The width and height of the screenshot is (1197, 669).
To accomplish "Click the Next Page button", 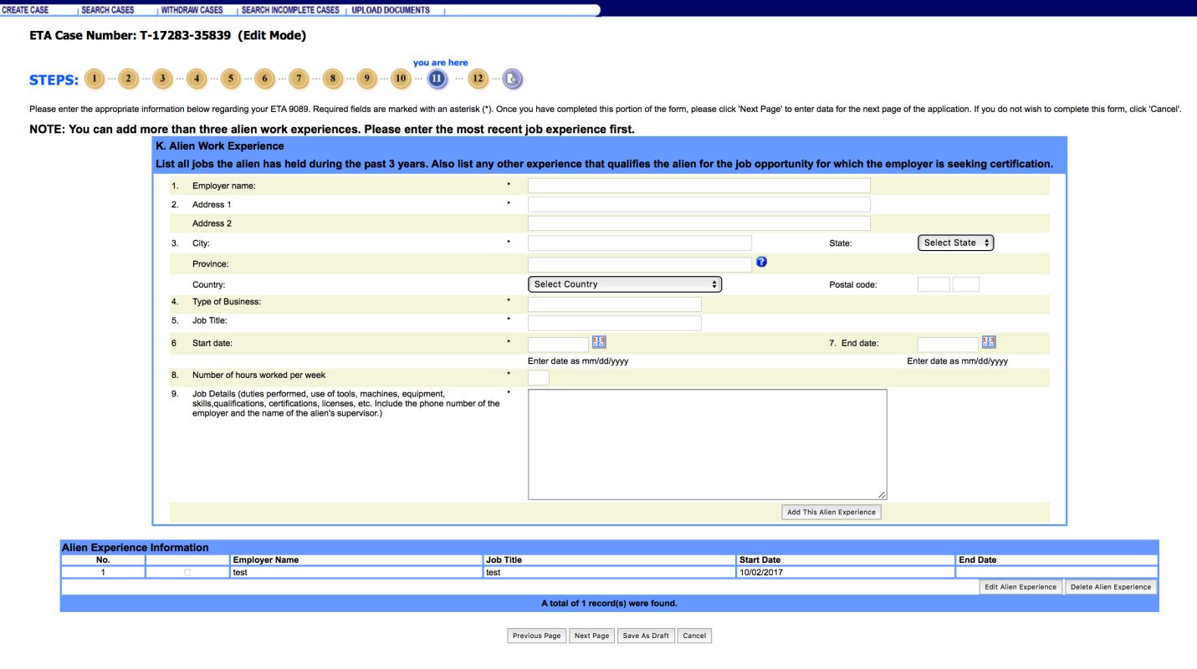I will click(x=591, y=636).
